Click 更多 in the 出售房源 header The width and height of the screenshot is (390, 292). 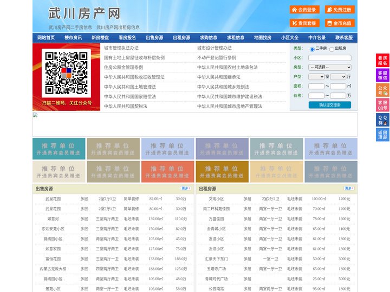click(186, 189)
